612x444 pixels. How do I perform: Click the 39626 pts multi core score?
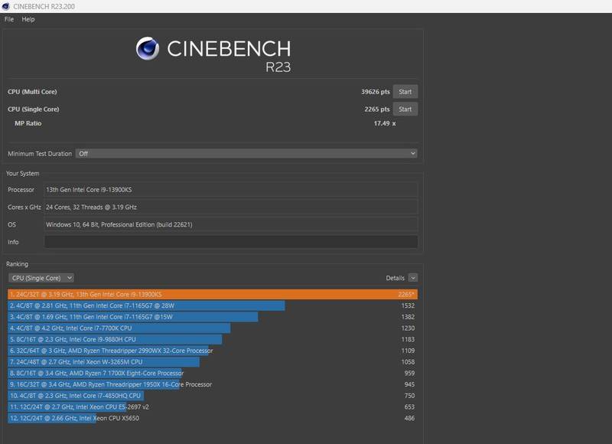tap(375, 92)
